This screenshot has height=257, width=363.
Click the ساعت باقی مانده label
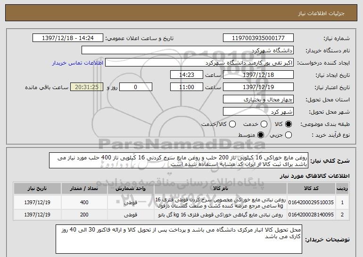[x=47, y=87]
